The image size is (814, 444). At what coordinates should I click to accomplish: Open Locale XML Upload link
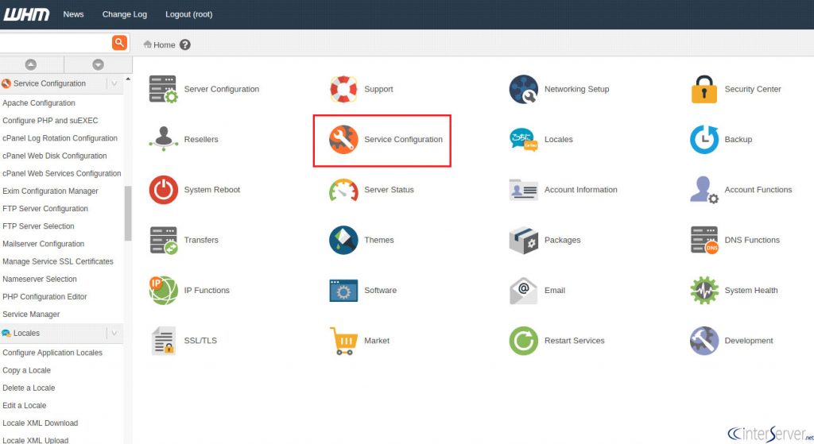coord(35,440)
